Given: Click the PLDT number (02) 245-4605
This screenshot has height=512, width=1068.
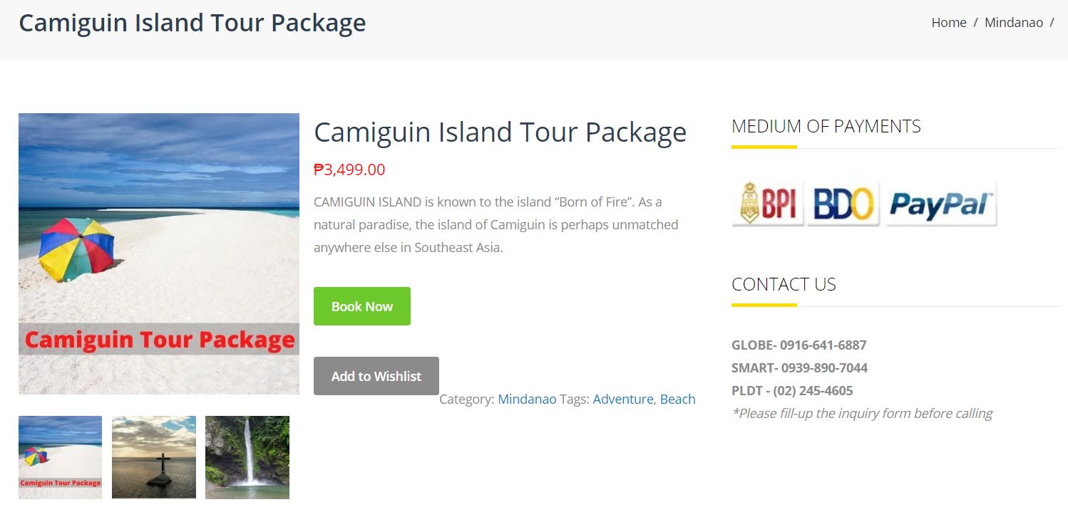Looking at the screenshot, I should [813, 391].
